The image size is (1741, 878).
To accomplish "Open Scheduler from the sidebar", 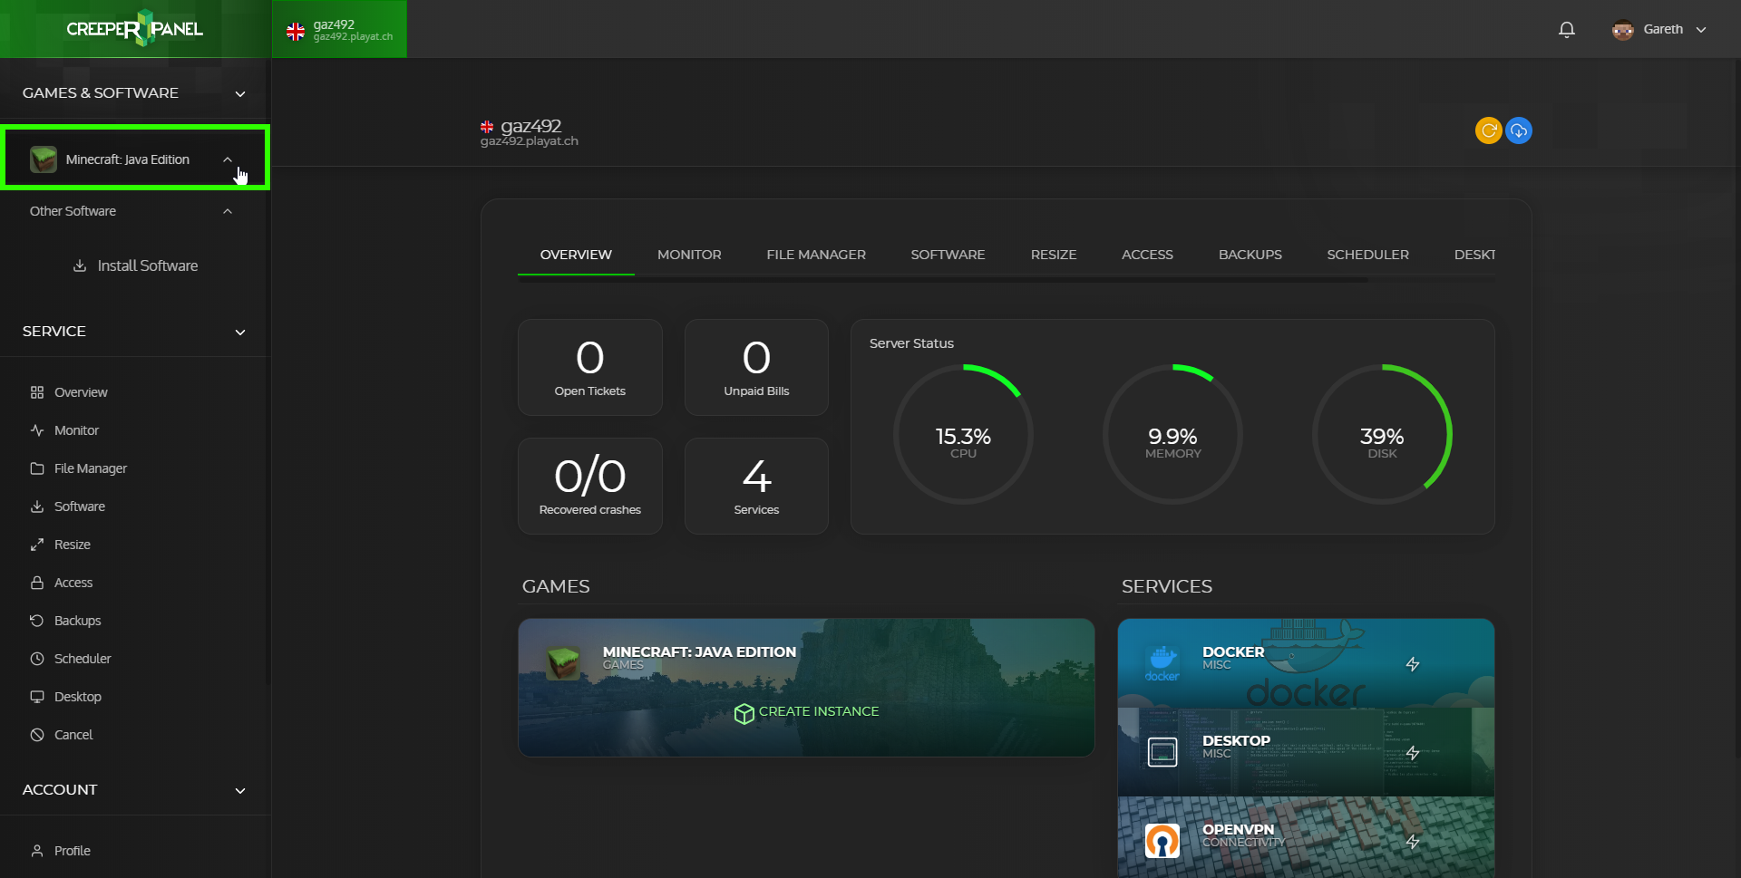I will click(x=83, y=659).
